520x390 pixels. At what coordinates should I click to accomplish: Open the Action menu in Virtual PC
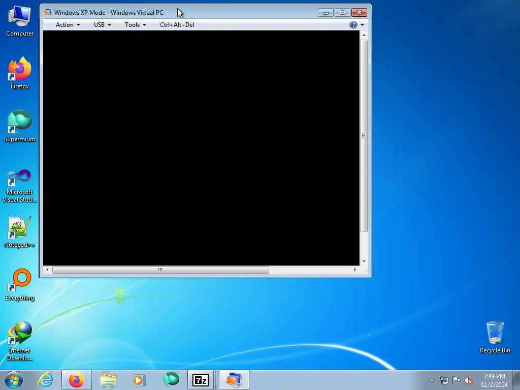pyautogui.click(x=68, y=25)
